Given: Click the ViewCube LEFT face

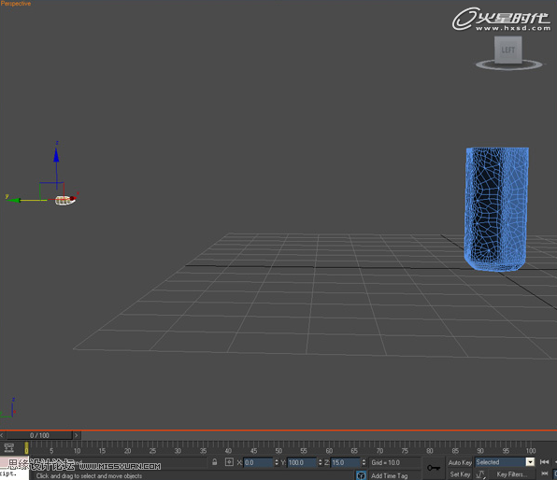Looking at the screenshot, I should 508,49.
